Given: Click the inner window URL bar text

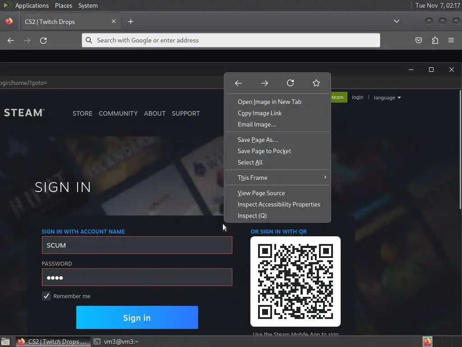Looking at the screenshot, I should pos(23,83).
